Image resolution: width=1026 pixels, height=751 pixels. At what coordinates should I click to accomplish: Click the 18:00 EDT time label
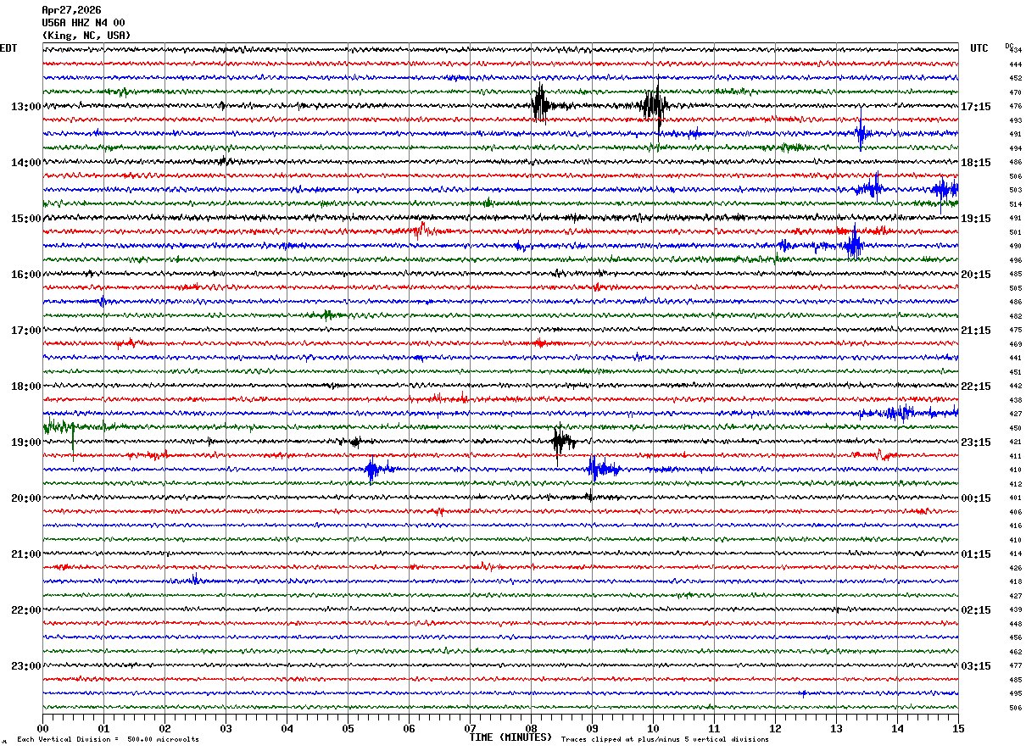26,387
